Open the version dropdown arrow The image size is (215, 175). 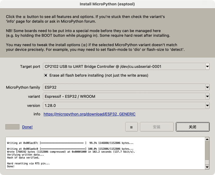207,106
